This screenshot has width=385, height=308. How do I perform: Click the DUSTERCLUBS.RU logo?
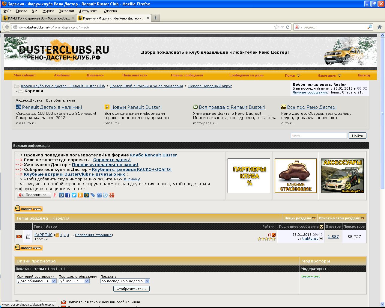(x=64, y=51)
